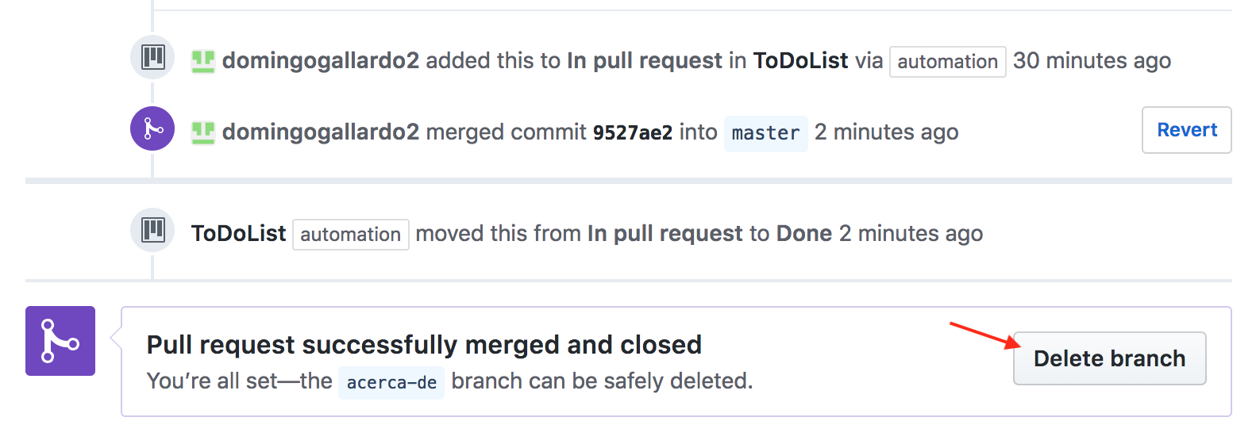
Task: Click the project board icon beside 'added this to'
Action: [152, 57]
